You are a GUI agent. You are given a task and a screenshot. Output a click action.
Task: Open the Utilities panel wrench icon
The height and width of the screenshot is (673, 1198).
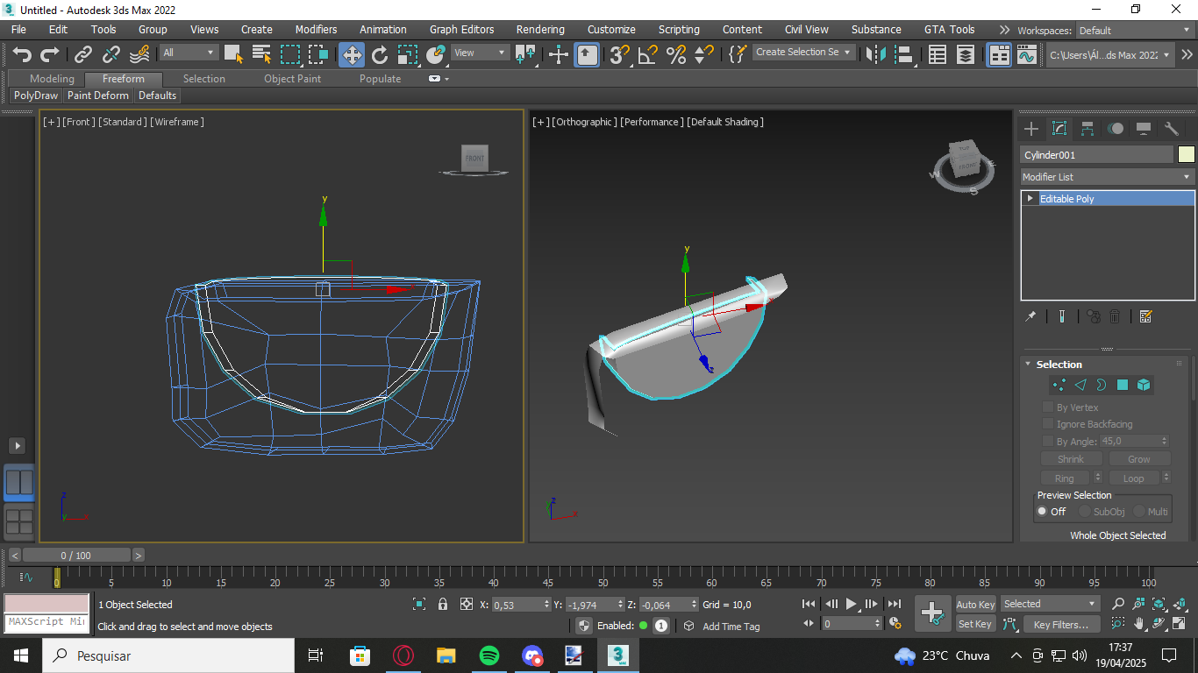point(1172,129)
